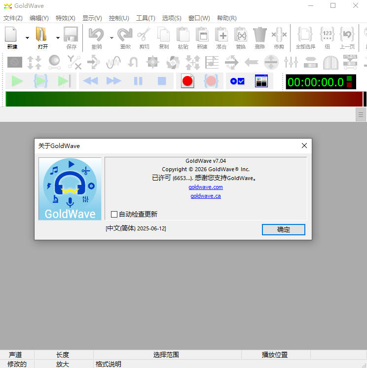This screenshot has height=368, width=367.
Task: Open the 编辑(Y) menu
Action: [x=39, y=18]
